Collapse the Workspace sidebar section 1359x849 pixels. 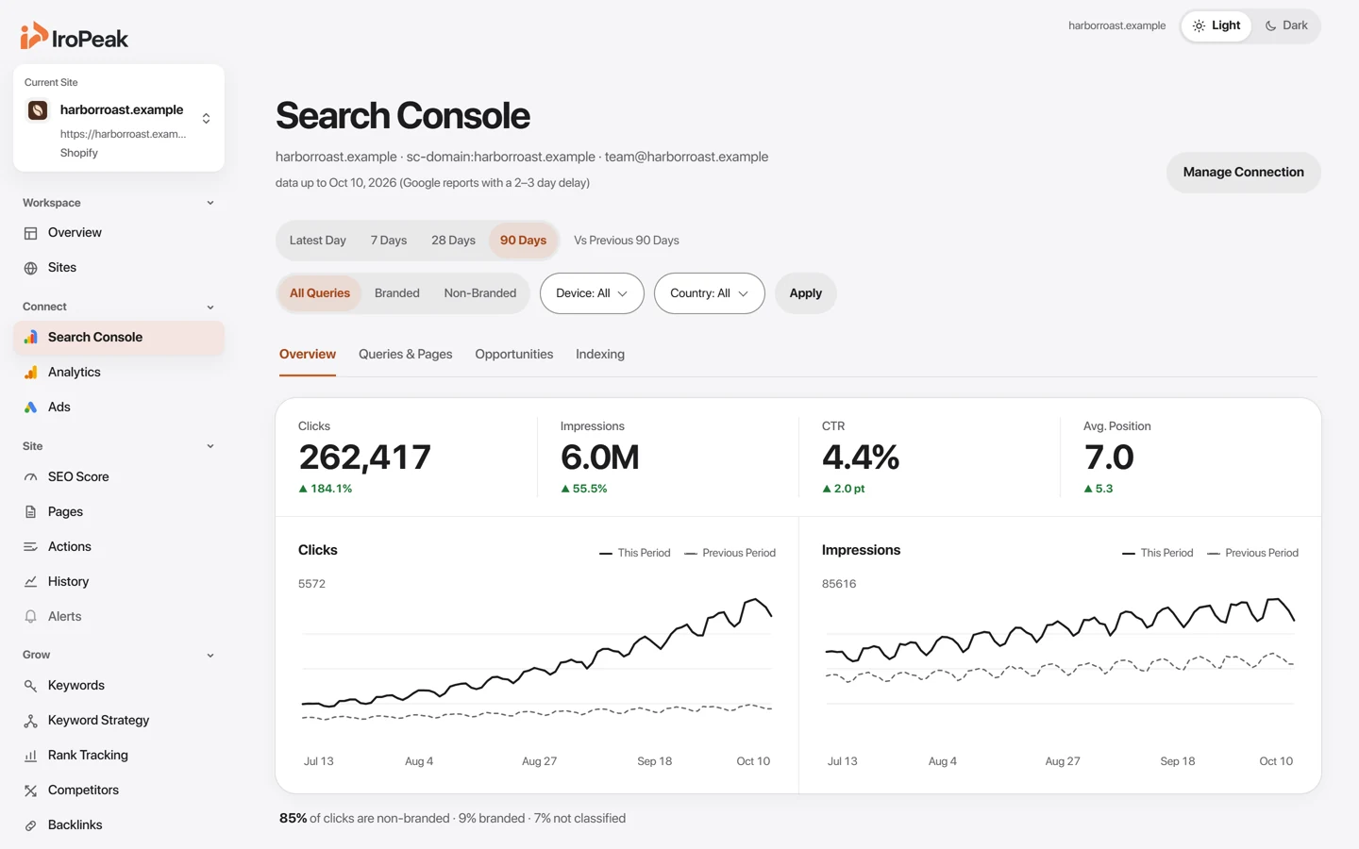tap(210, 203)
